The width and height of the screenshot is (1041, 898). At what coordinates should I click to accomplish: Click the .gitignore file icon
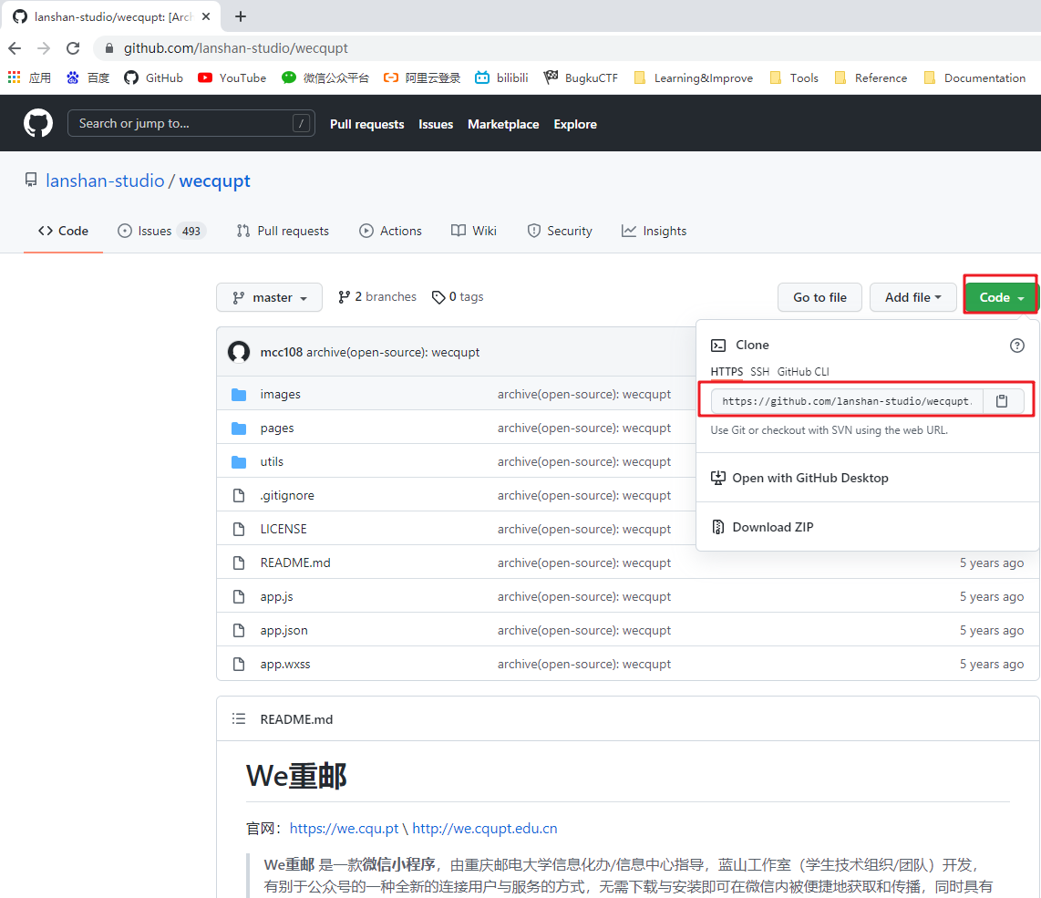tap(239, 495)
